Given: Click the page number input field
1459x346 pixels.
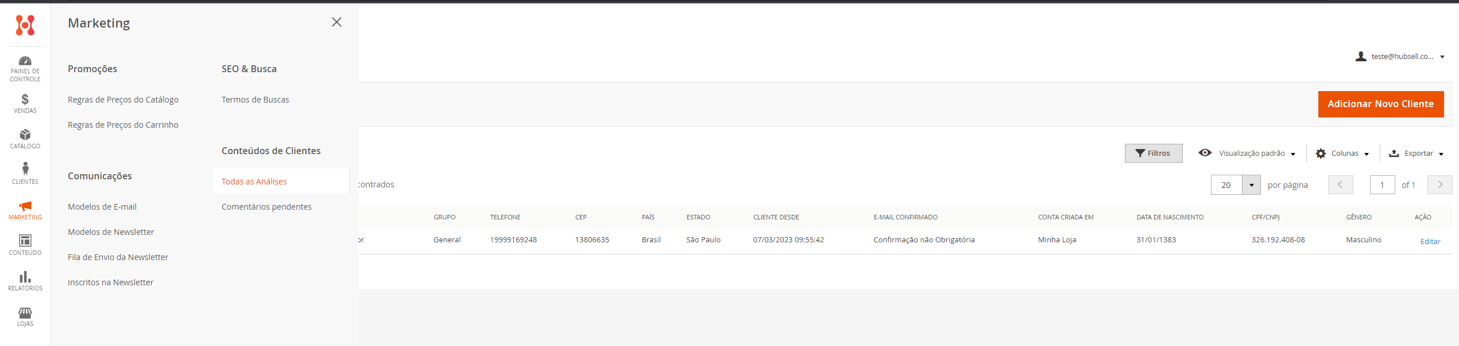Looking at the screenshot, I should [x=1381, y=185].
